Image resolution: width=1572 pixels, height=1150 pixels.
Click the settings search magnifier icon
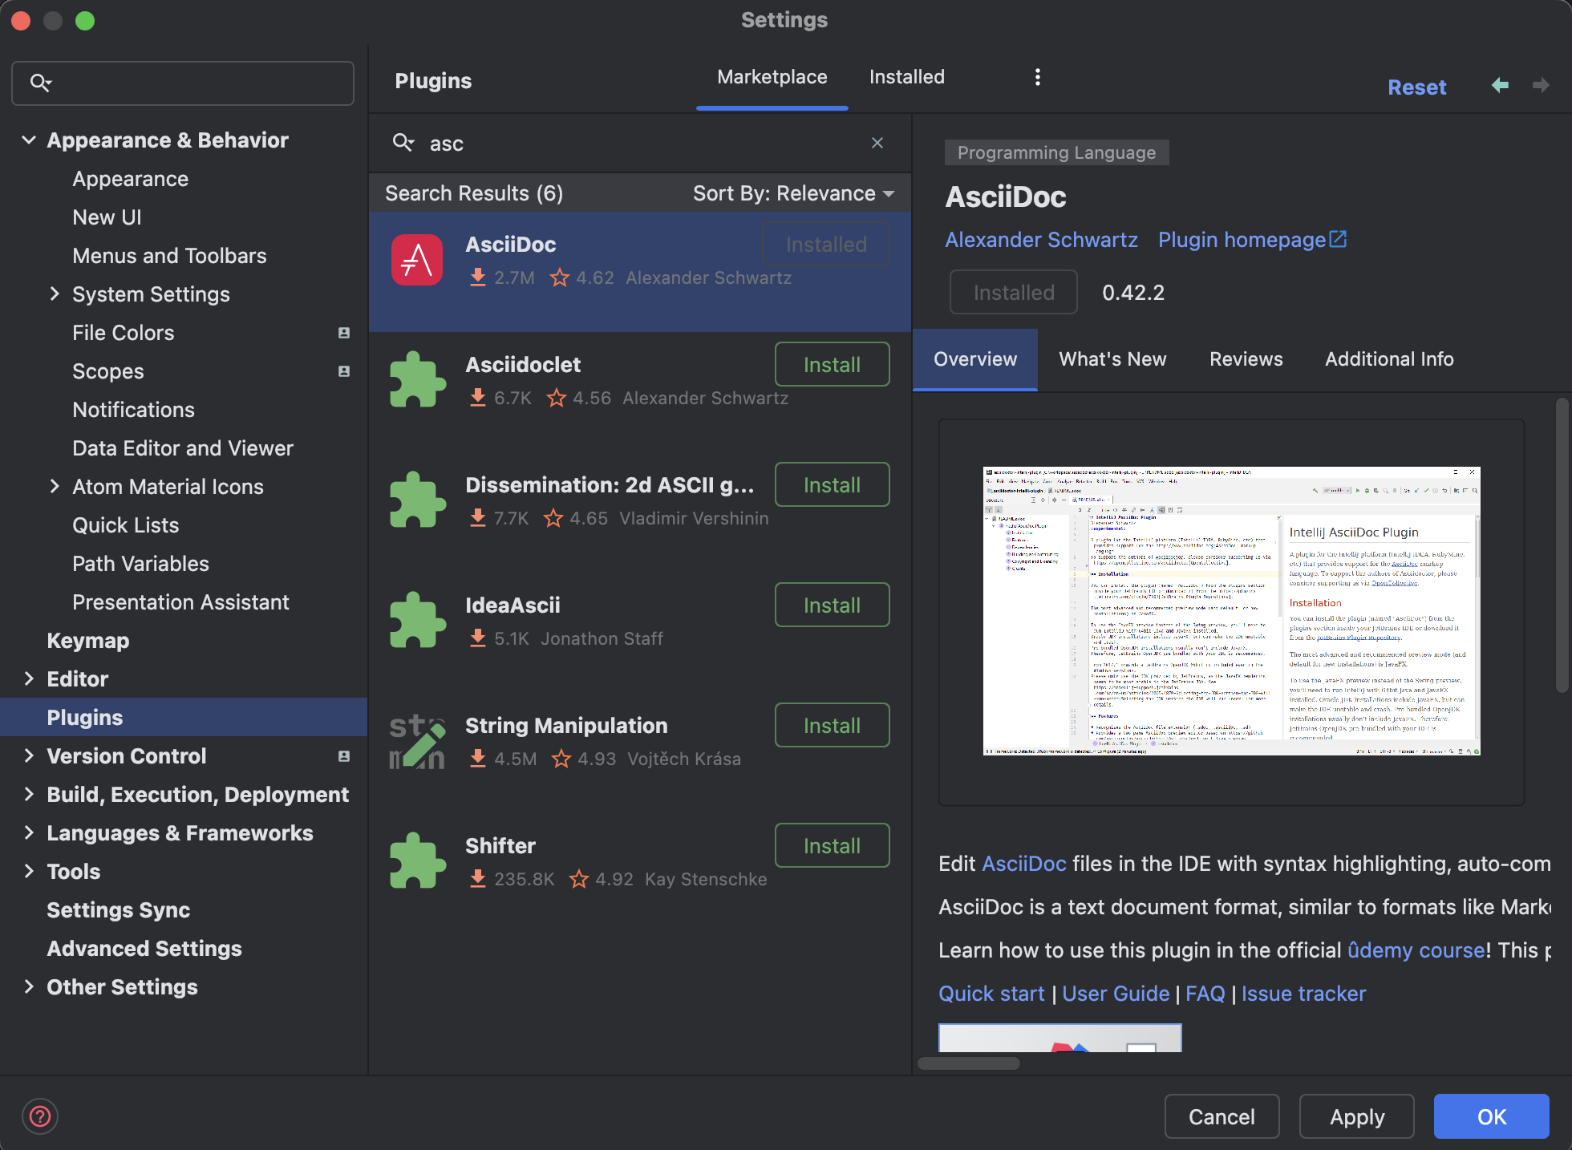[x=40, y=83]
